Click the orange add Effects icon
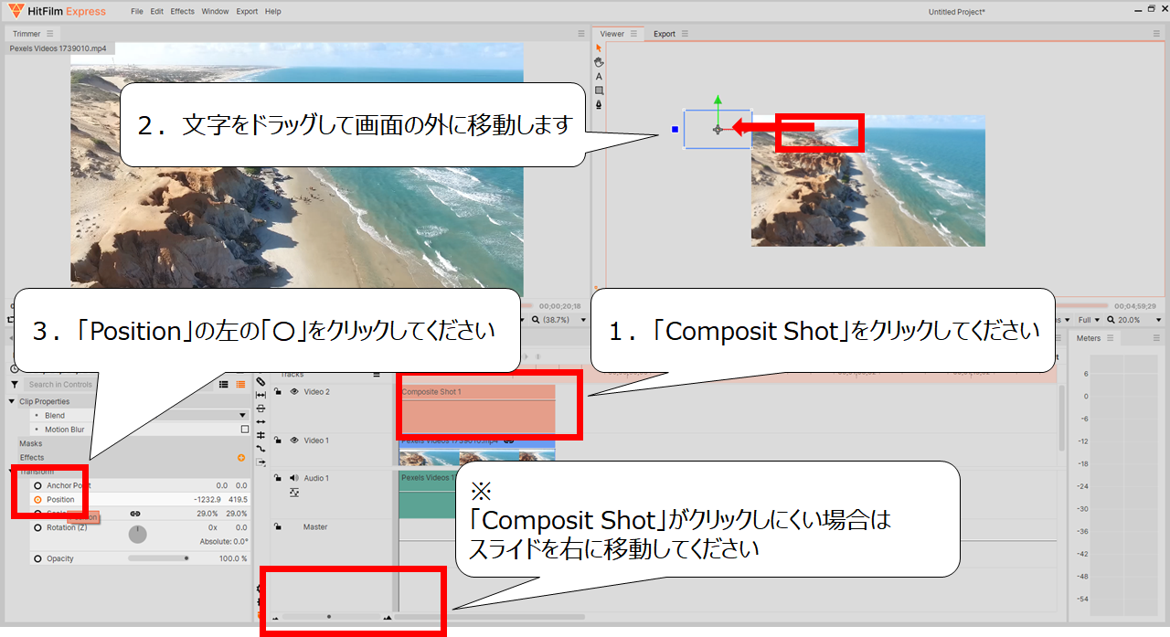The height and width of the screenshot is (637, 1170). coord(241,457)
